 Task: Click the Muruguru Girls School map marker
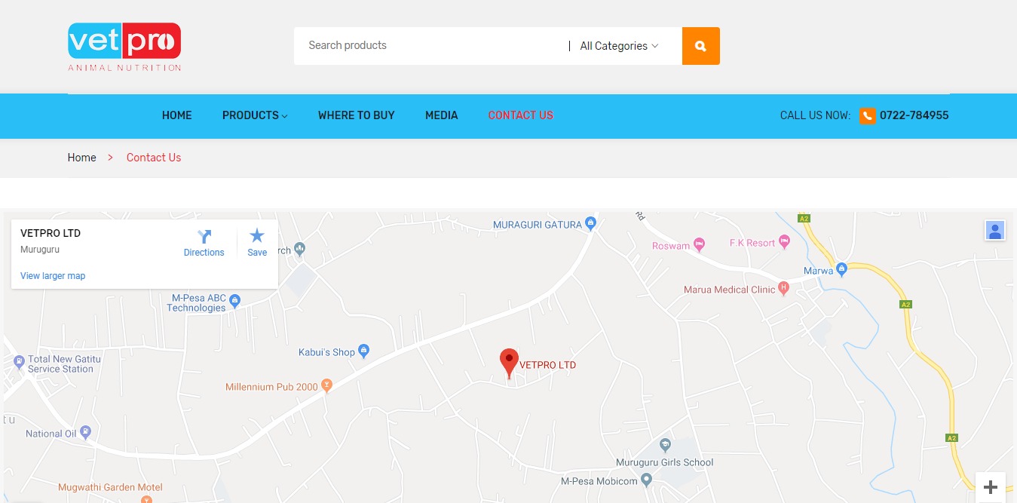(x=666, y=443)
